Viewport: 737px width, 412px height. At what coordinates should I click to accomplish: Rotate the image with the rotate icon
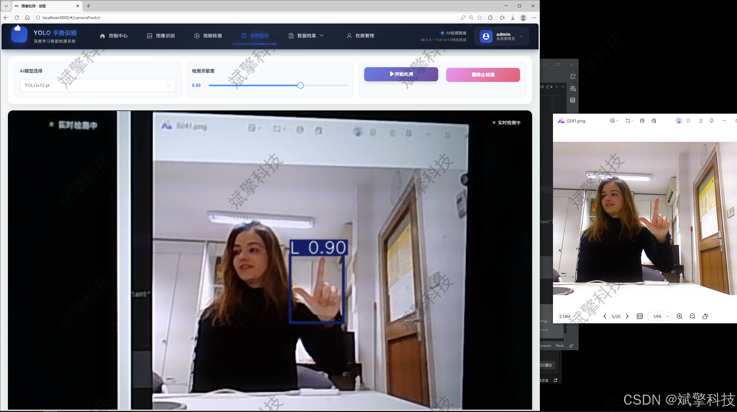(x=705, y=316)
